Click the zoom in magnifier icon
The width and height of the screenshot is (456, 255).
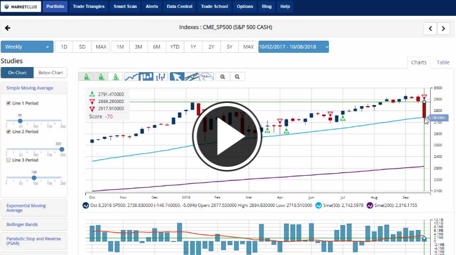222,77
